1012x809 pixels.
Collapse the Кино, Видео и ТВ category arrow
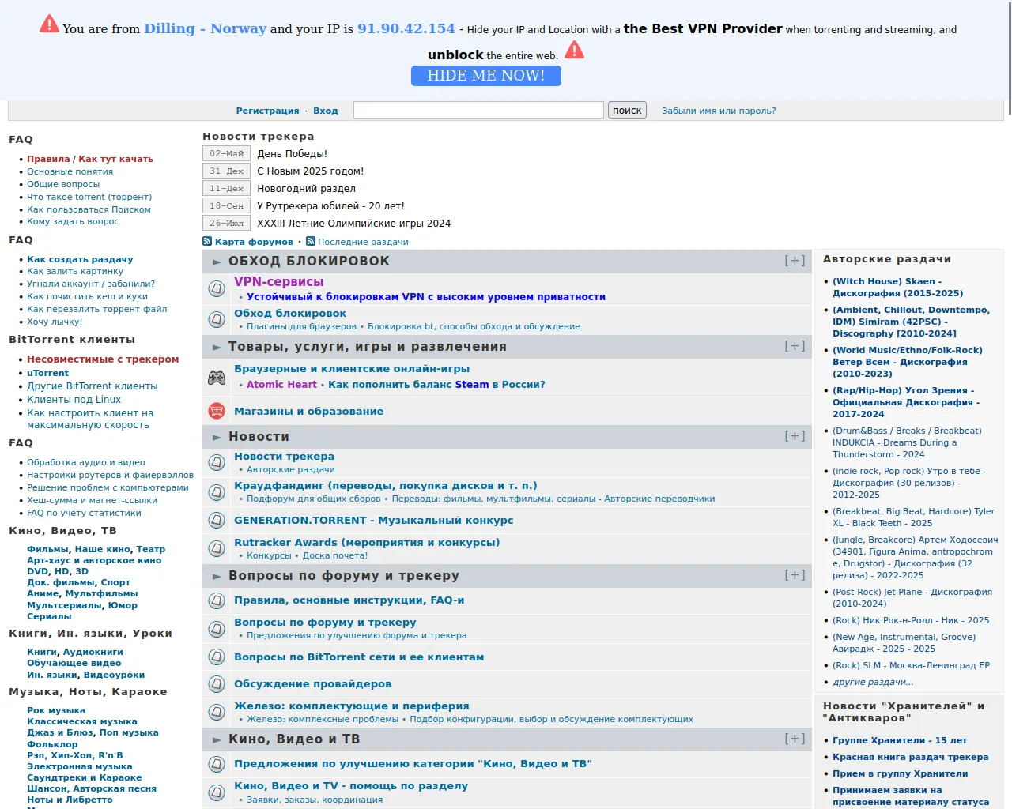click(x=217, y=739)
